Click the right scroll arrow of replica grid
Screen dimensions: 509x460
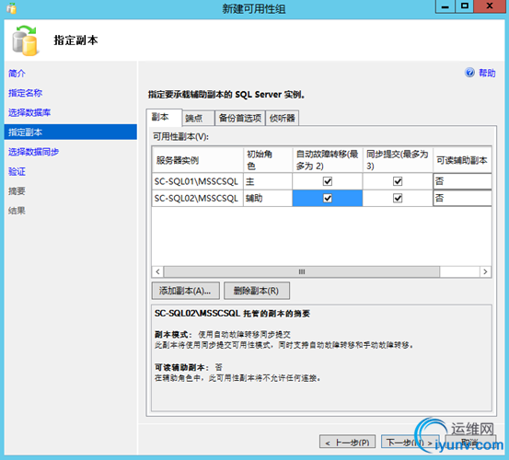(x=485, y=271)
